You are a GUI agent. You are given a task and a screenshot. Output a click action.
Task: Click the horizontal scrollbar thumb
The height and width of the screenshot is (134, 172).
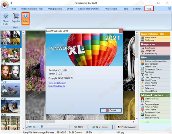click(x=42, y=122)
